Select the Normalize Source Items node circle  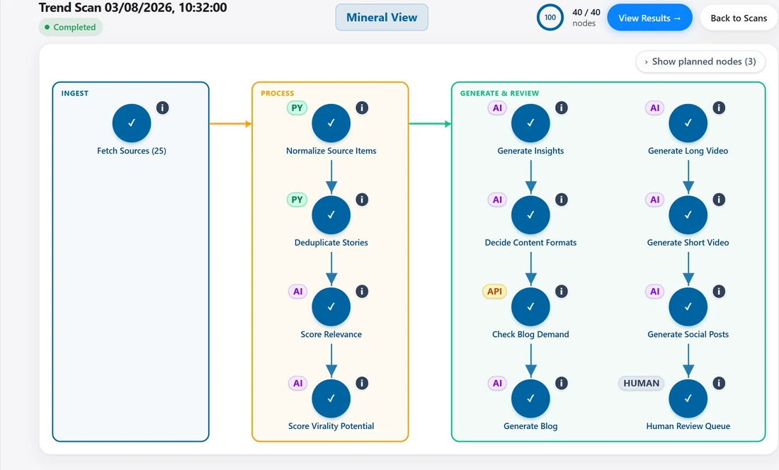coord(331,123)
